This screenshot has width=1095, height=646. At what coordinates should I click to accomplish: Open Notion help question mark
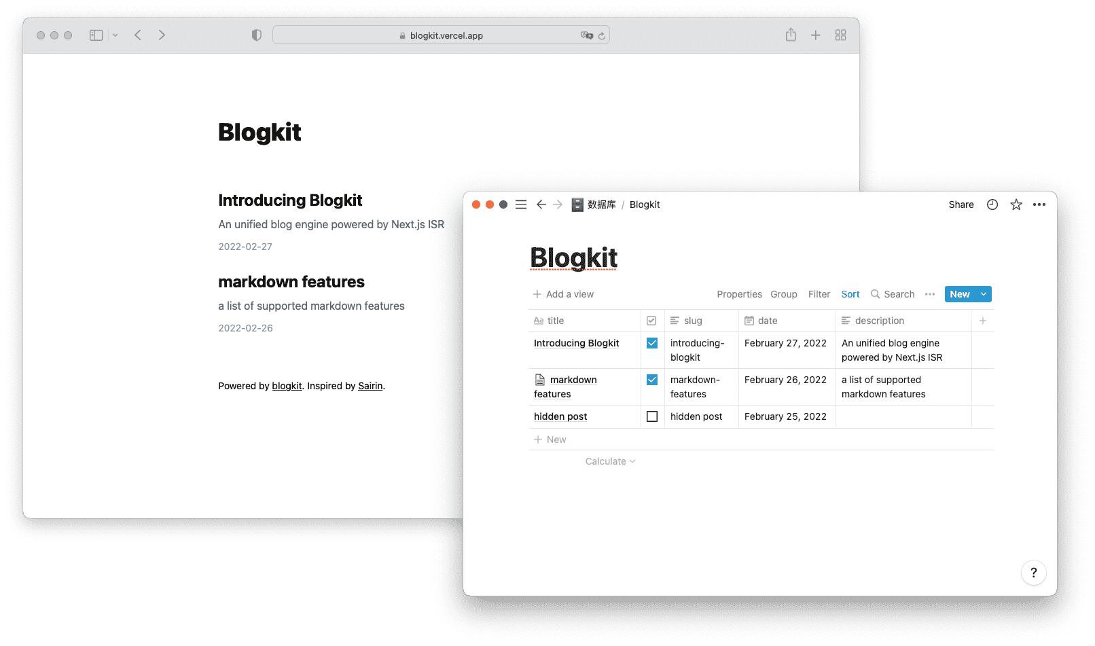click(x=1033, y=573)
